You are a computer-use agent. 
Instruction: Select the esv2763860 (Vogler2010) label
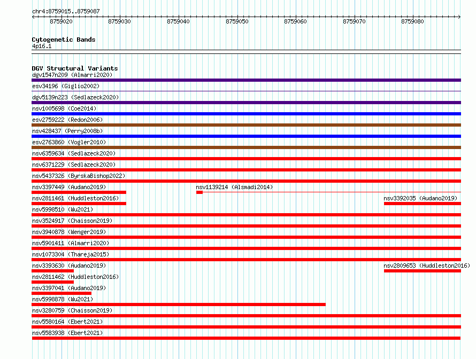69,142
